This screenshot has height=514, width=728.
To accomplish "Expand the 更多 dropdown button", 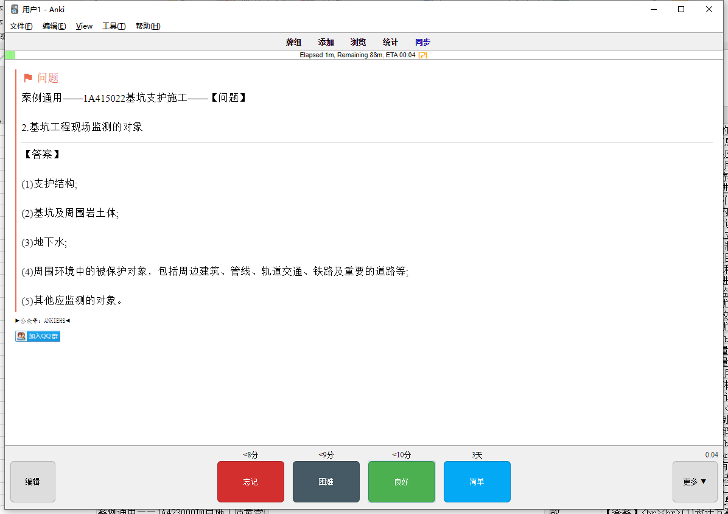I will (x=695, y=482).
